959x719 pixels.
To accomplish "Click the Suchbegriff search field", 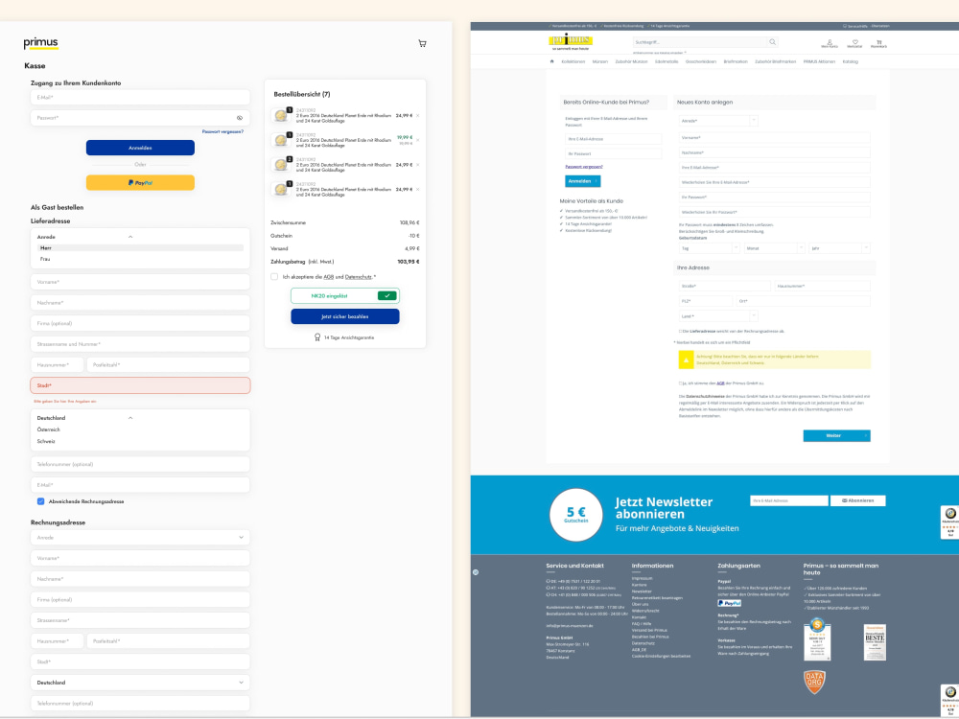I will coord(699,42).
